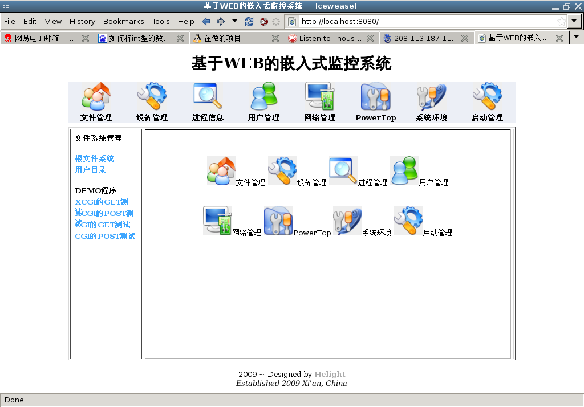Open 进程信息 magnifier icon in top bar
Viewport: 584px width, 407px height.
[x=208, y=97]
